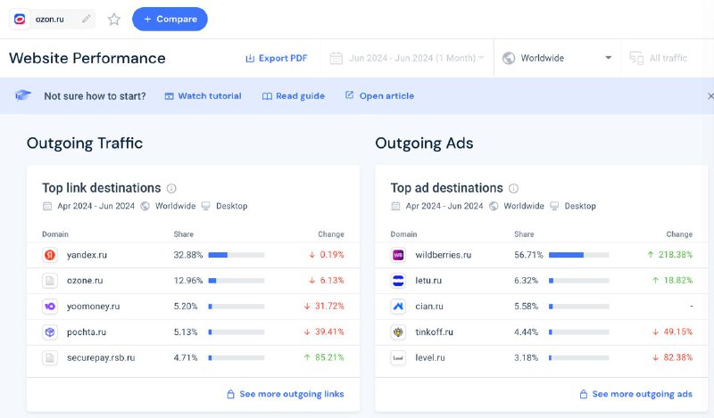Screen dimensions: 714x418
Task: Click the Export PDF download icon
Action: (x=250, y=58)
